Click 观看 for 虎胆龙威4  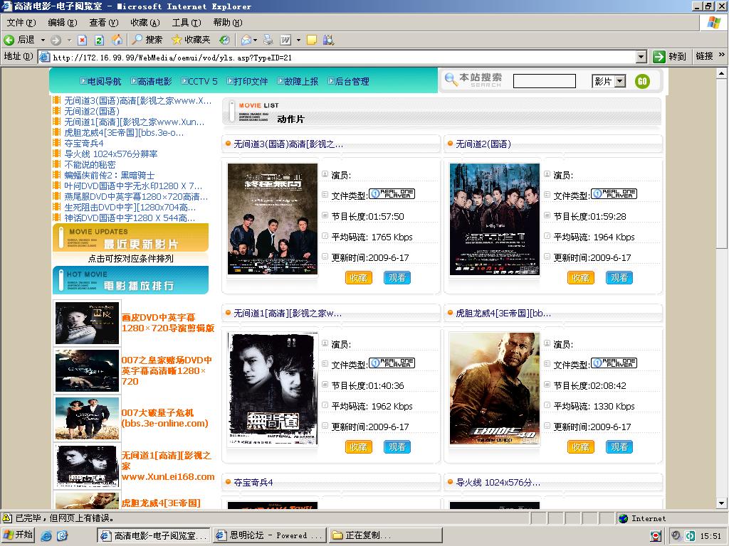pos(619,446)
